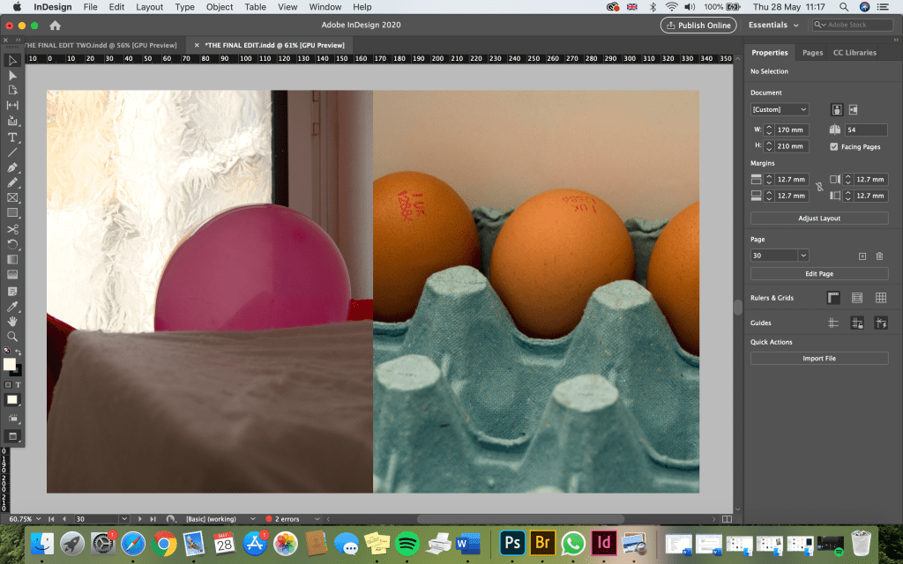Expand the Essentials workspace dropdown
This screenshot has height=564, width=903.
point(773,26)
